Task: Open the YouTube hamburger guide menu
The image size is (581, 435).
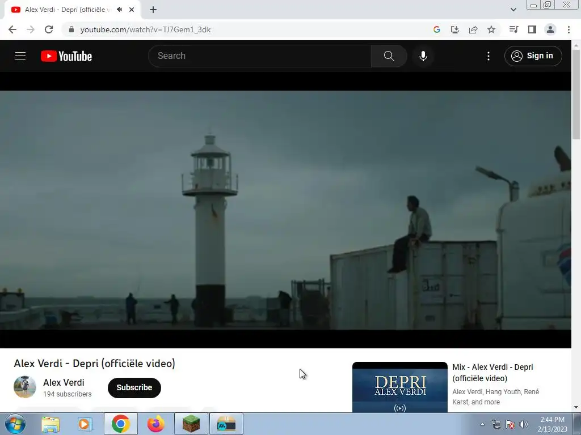Action: click(x=20, y=56)
